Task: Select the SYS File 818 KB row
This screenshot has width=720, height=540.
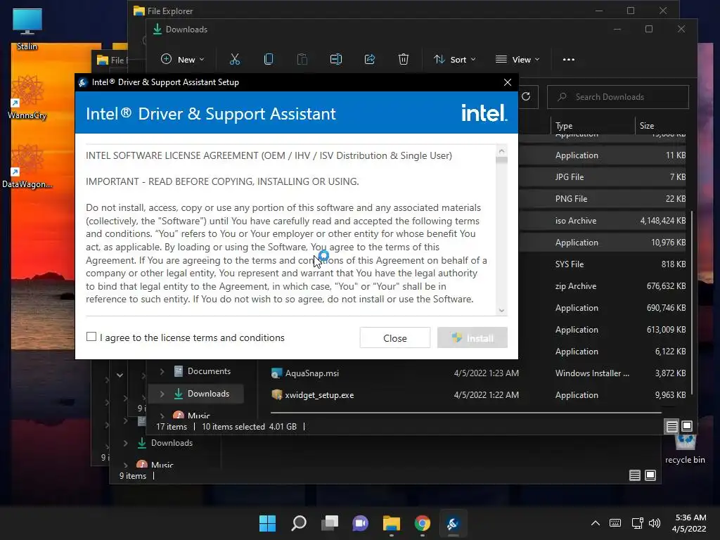Action: tap(603, 264)
